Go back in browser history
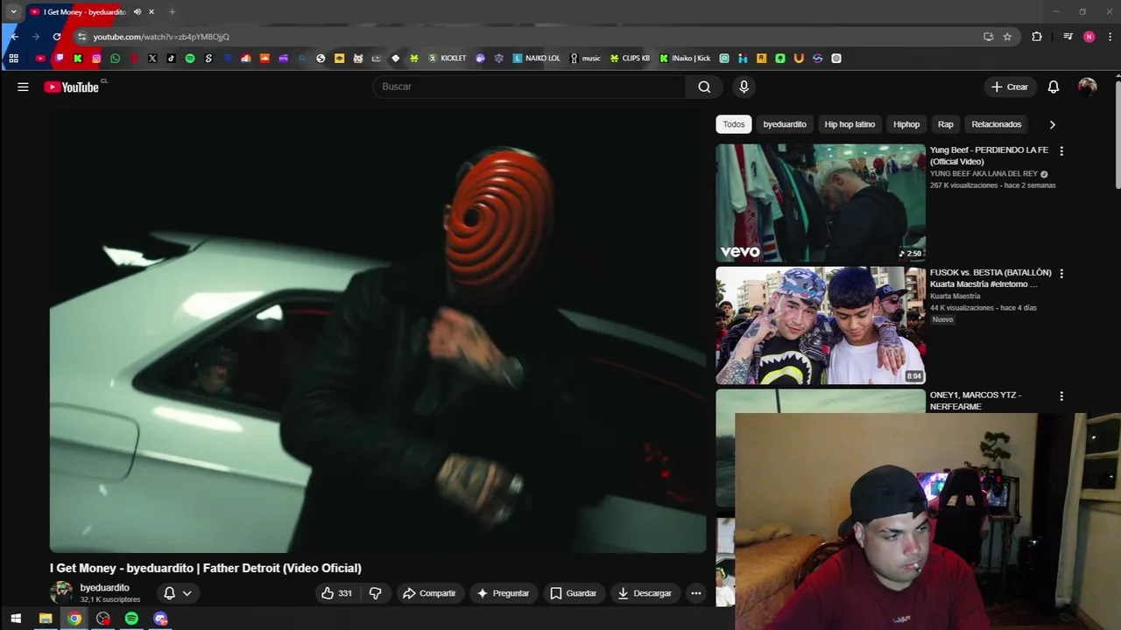 [x=14, y=37]
